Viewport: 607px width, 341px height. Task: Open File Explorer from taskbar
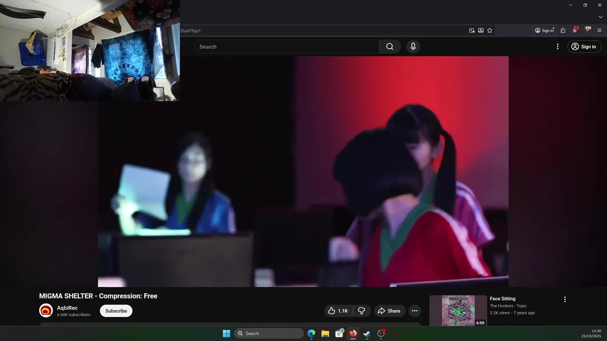325,333
